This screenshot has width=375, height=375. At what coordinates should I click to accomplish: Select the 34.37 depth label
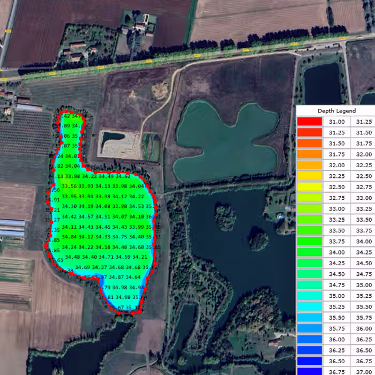[100, 267]
